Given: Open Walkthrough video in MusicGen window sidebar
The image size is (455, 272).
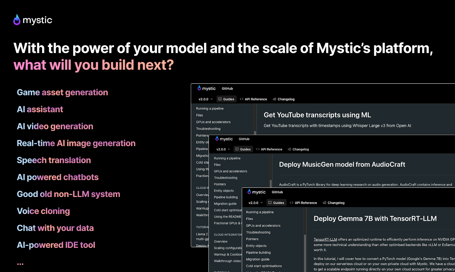Looking at the screenshot, I should [227, 261].
